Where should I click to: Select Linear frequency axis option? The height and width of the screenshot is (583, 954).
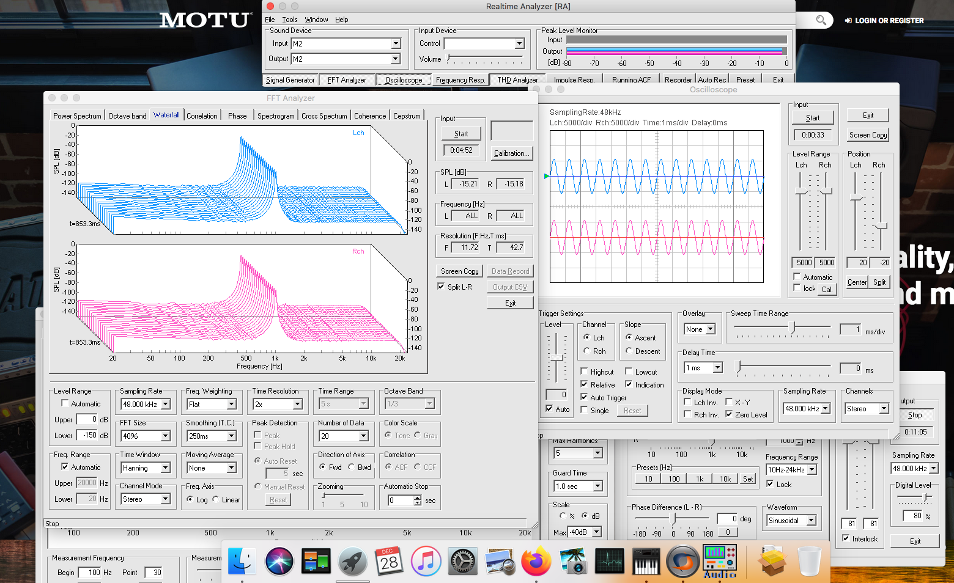point(215,499)
